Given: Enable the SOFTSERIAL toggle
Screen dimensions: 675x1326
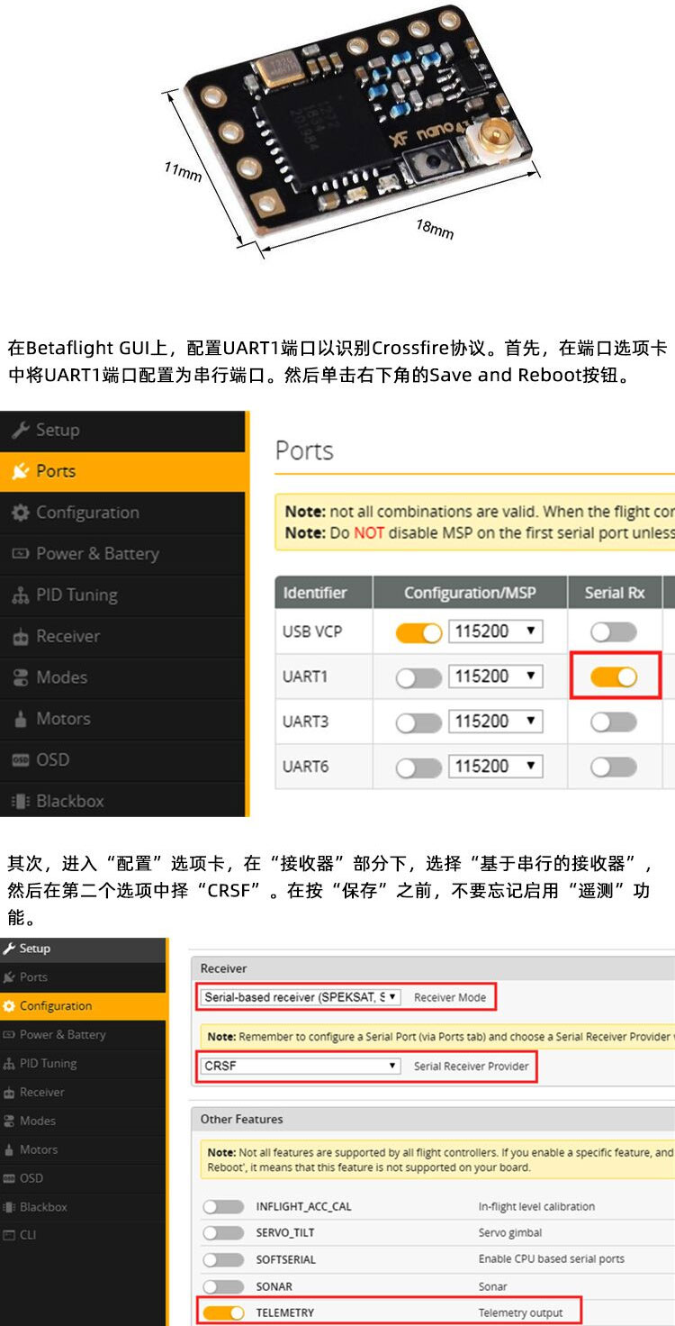Looking at the screenshot, I should pyautogui.click(x=223, y=1259).
